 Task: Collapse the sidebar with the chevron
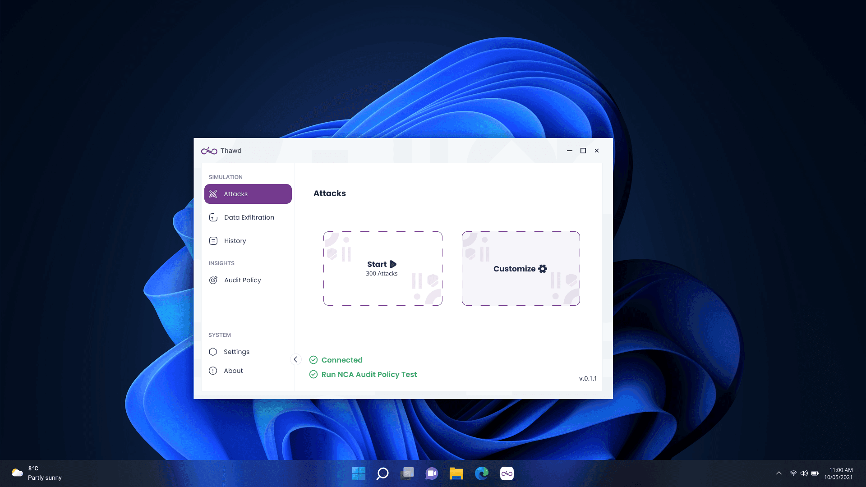[x=295, y=359]
